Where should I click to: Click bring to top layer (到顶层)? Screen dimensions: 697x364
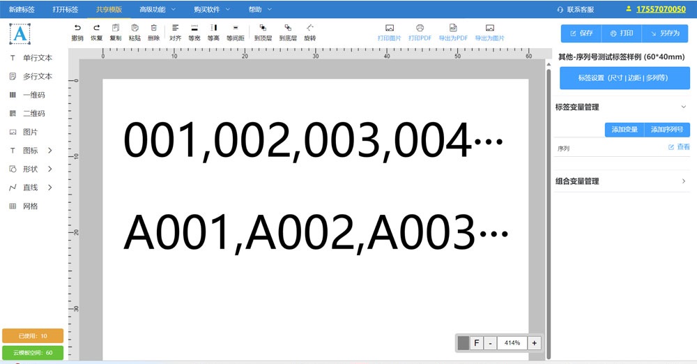point(263,28)
